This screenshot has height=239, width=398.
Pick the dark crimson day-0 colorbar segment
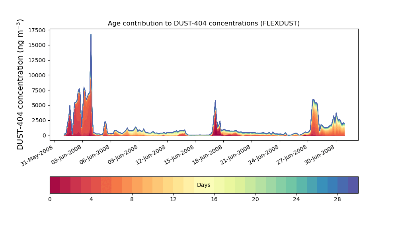click(55, 185)
